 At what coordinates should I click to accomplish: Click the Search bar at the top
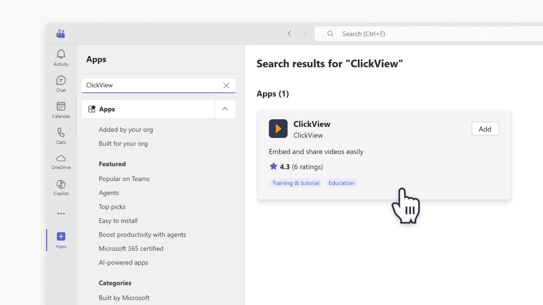coord(396,34)
